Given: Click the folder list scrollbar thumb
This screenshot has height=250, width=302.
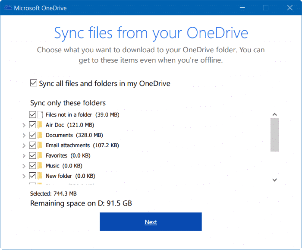Looking at the screenshot, I should tap(274, 135).
